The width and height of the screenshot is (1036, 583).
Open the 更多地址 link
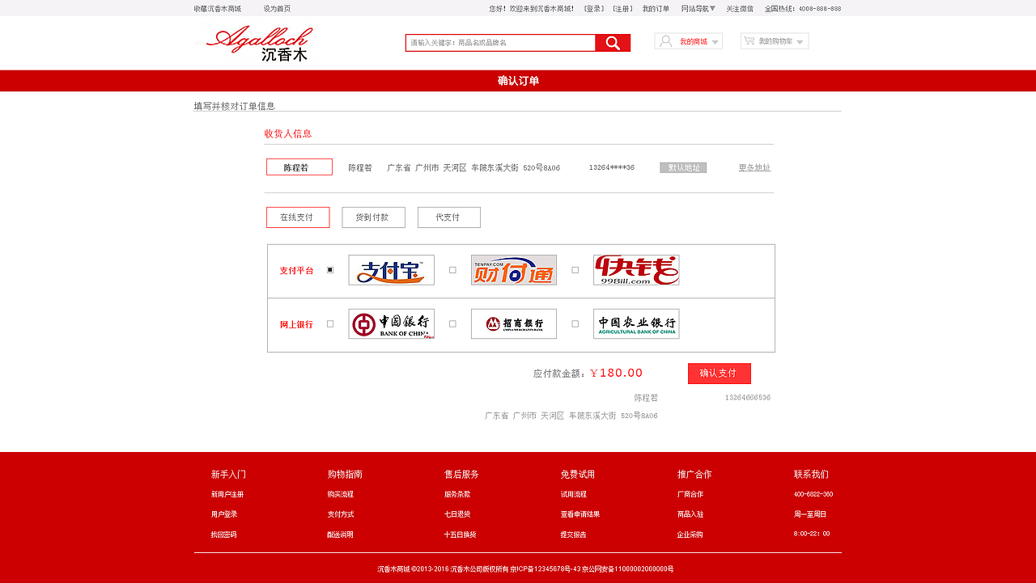coord(754,167)
